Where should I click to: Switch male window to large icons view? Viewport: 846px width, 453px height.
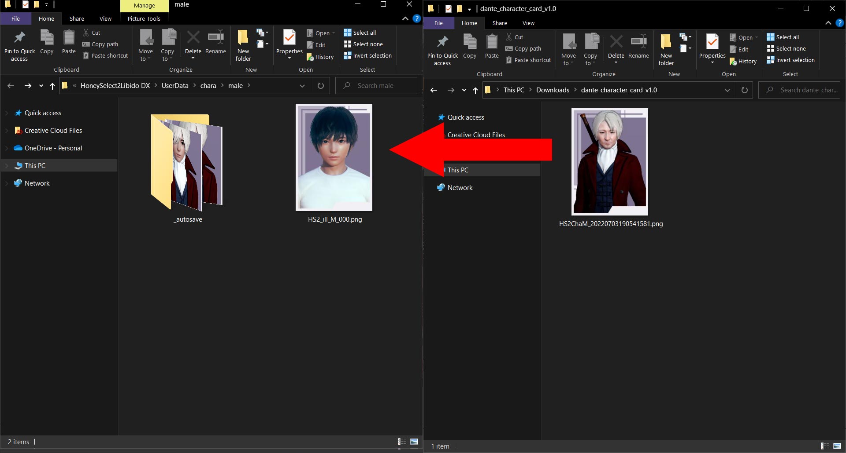click(414, 442)
